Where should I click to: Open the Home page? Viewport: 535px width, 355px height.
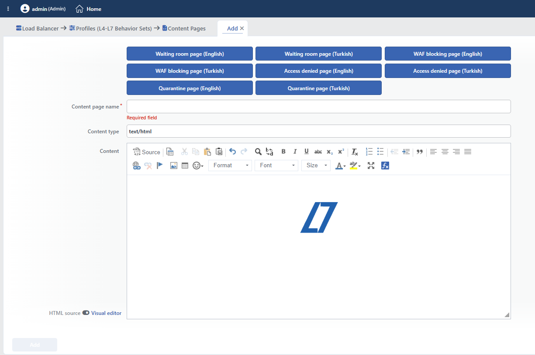pos(89,9)
